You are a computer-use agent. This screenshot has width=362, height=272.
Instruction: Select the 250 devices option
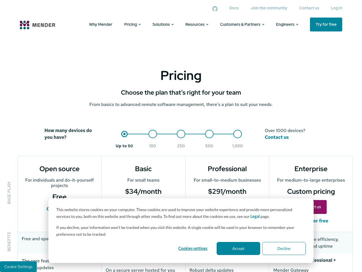coord(181,134)
